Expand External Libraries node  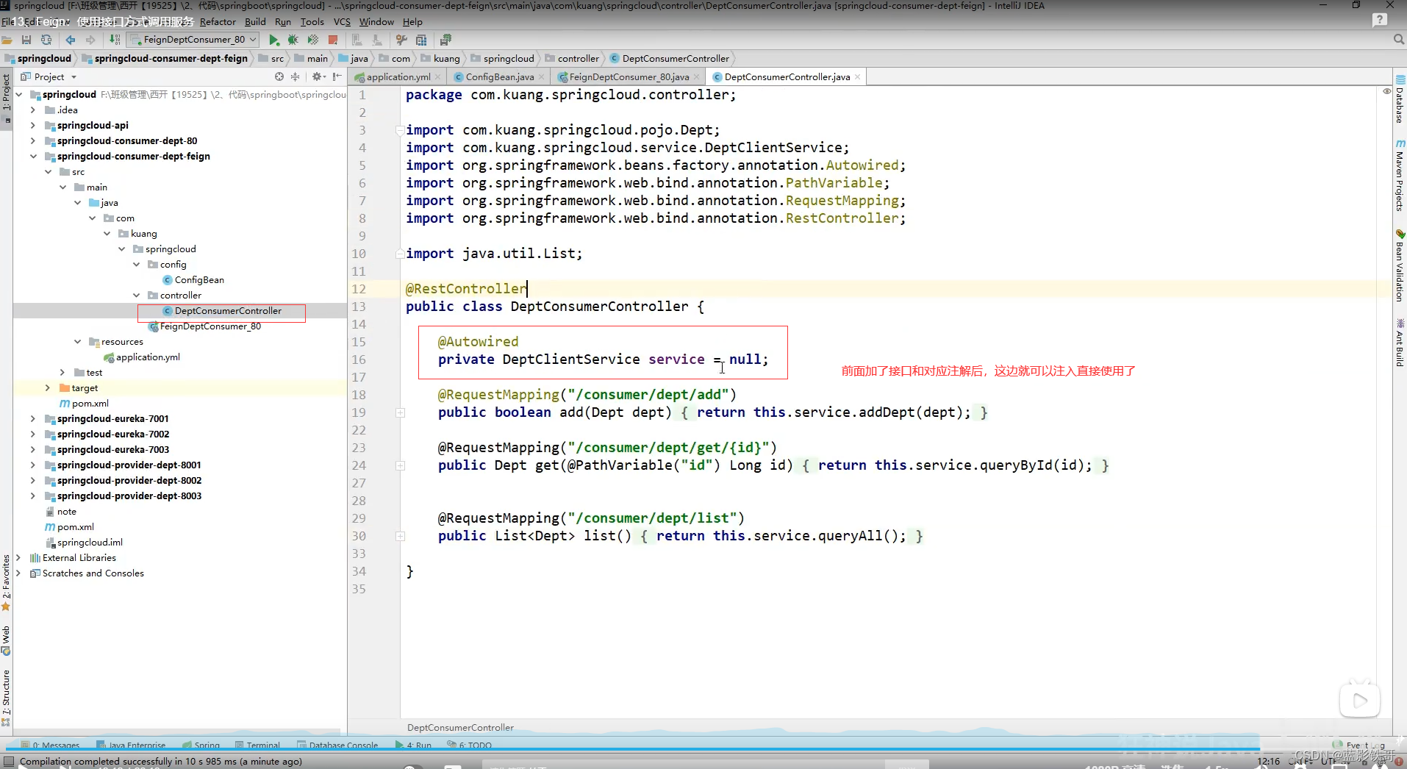19,557
